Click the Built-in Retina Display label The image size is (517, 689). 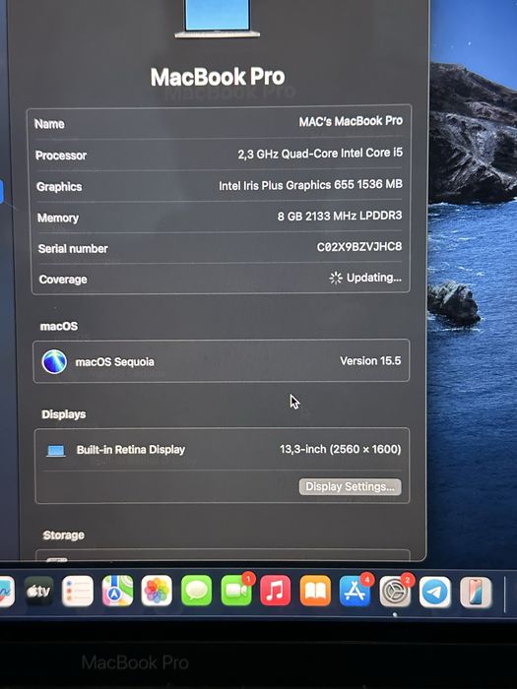click(x=131, y=450)
